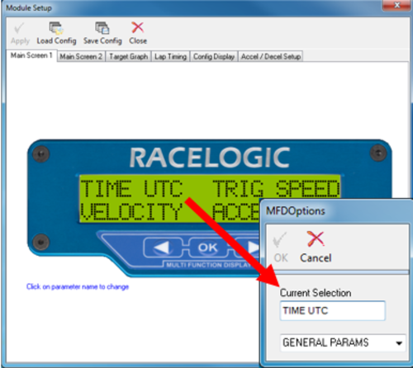Image resolution: width=413 pixels, height=368 pixels.
Task: Click the ACCEL parameter on the LCD
Action: [236, 211]
